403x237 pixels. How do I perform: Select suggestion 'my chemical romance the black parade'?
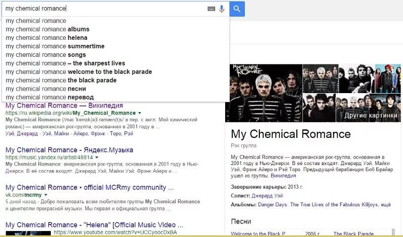115,80
